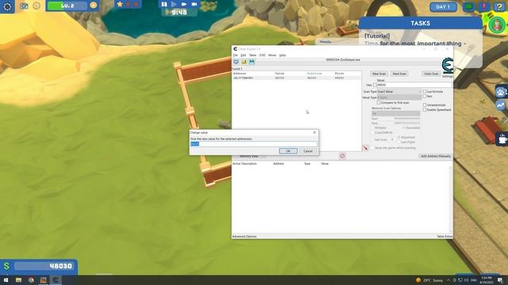Select the found address row in results
This screenshot has width=508, height=285.
(296, 78)
